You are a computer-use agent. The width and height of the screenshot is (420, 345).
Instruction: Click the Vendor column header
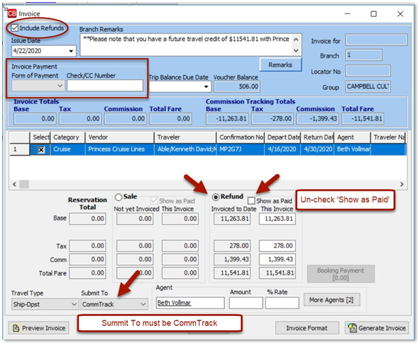tap(120, 137)
